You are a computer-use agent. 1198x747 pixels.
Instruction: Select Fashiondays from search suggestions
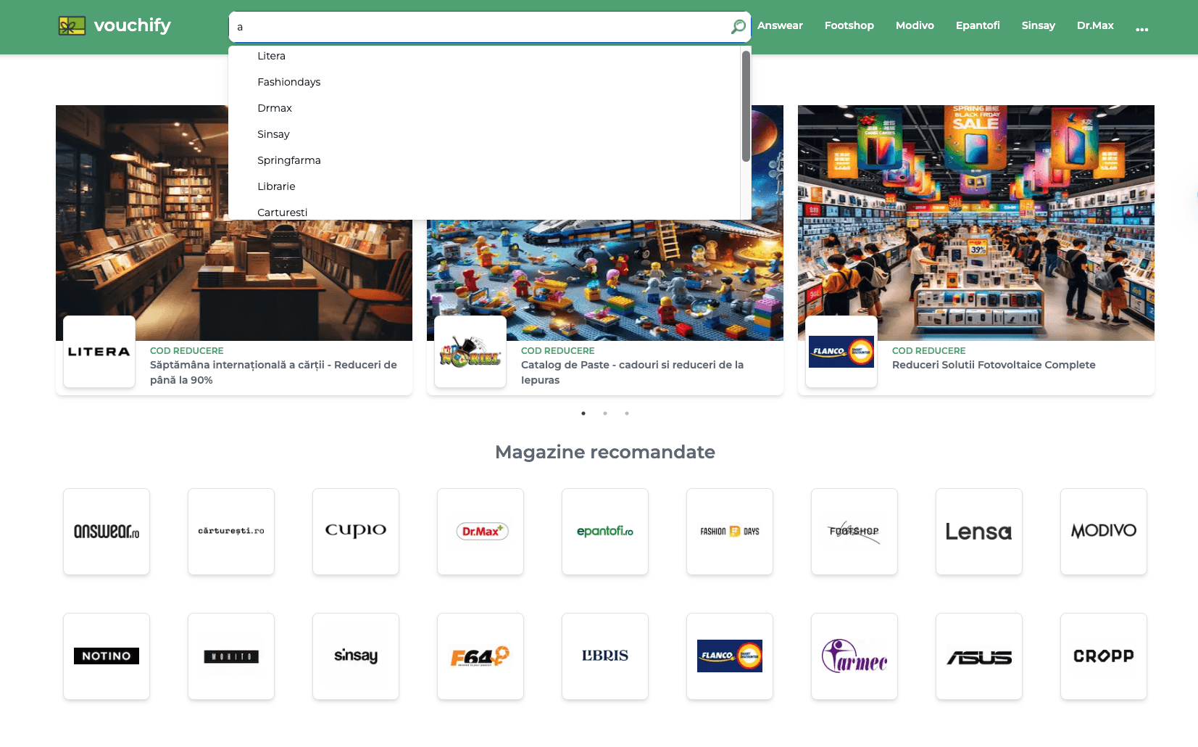click(484, 82)
